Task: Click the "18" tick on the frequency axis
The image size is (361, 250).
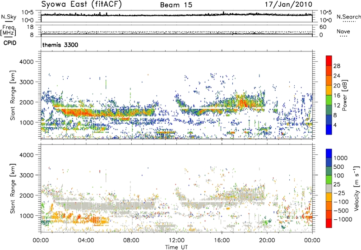Action: click(x=30, y=27)
